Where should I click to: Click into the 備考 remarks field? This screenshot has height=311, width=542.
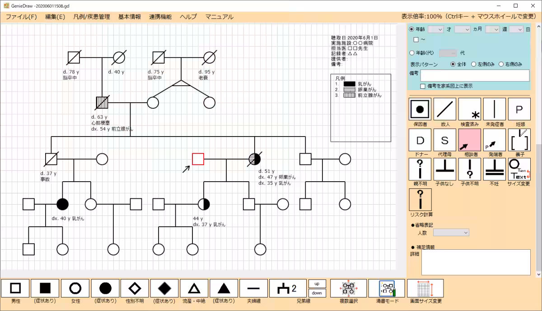(475, 76)
